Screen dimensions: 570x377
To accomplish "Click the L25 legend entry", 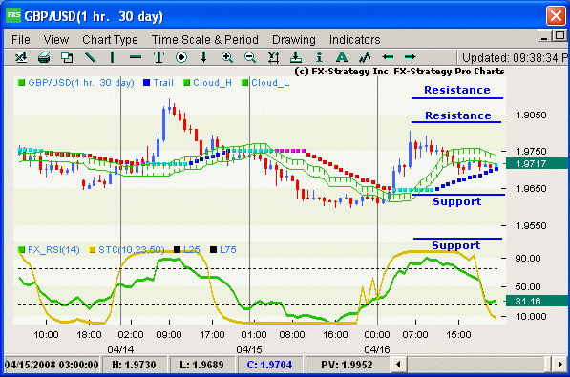I will (187, 250).
